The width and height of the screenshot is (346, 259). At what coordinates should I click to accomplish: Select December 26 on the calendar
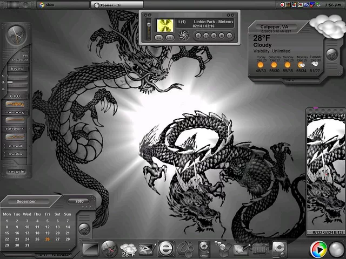[x=48, y=239]
